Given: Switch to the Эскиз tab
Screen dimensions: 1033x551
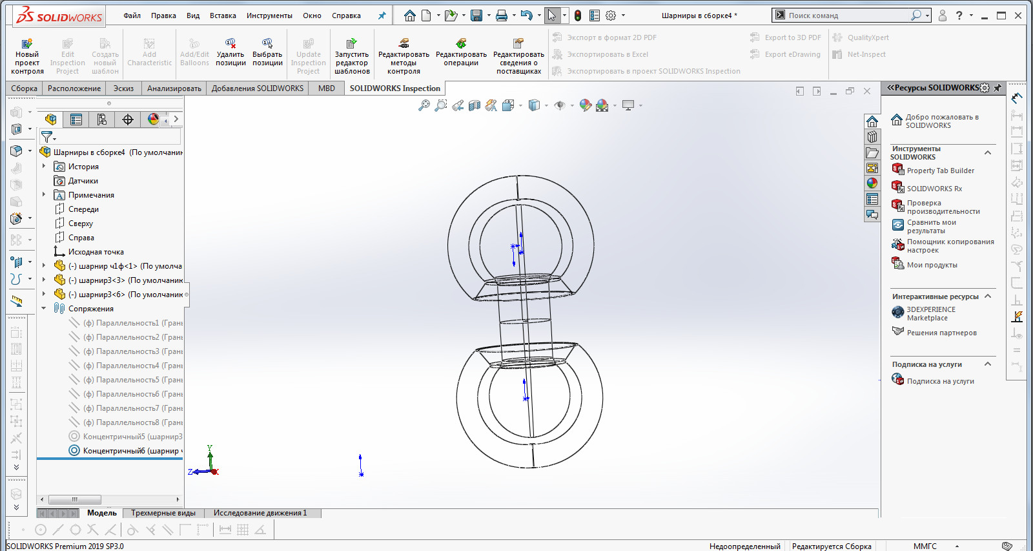Looking at the screenshot, I should [123, 88].
